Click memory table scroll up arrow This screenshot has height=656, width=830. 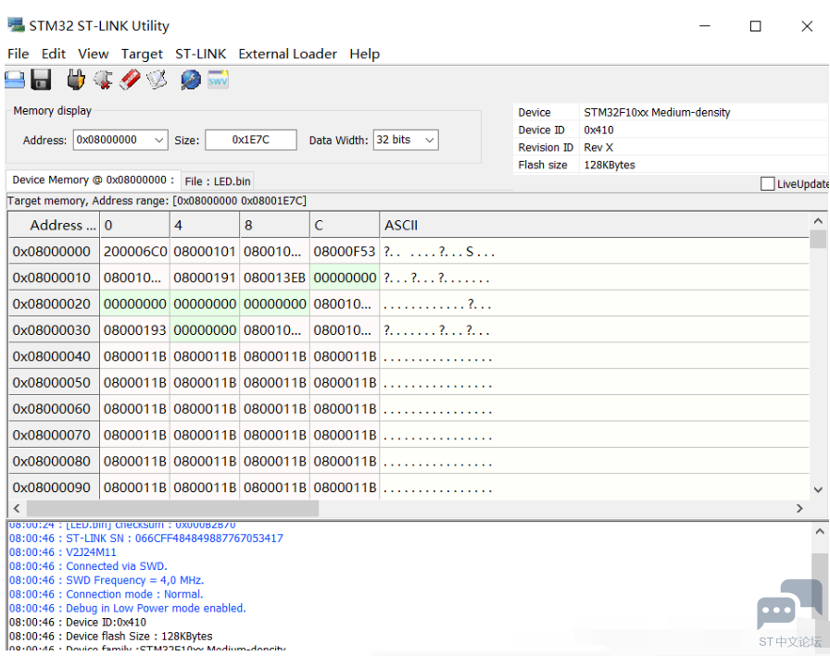[x=818, y=221]
